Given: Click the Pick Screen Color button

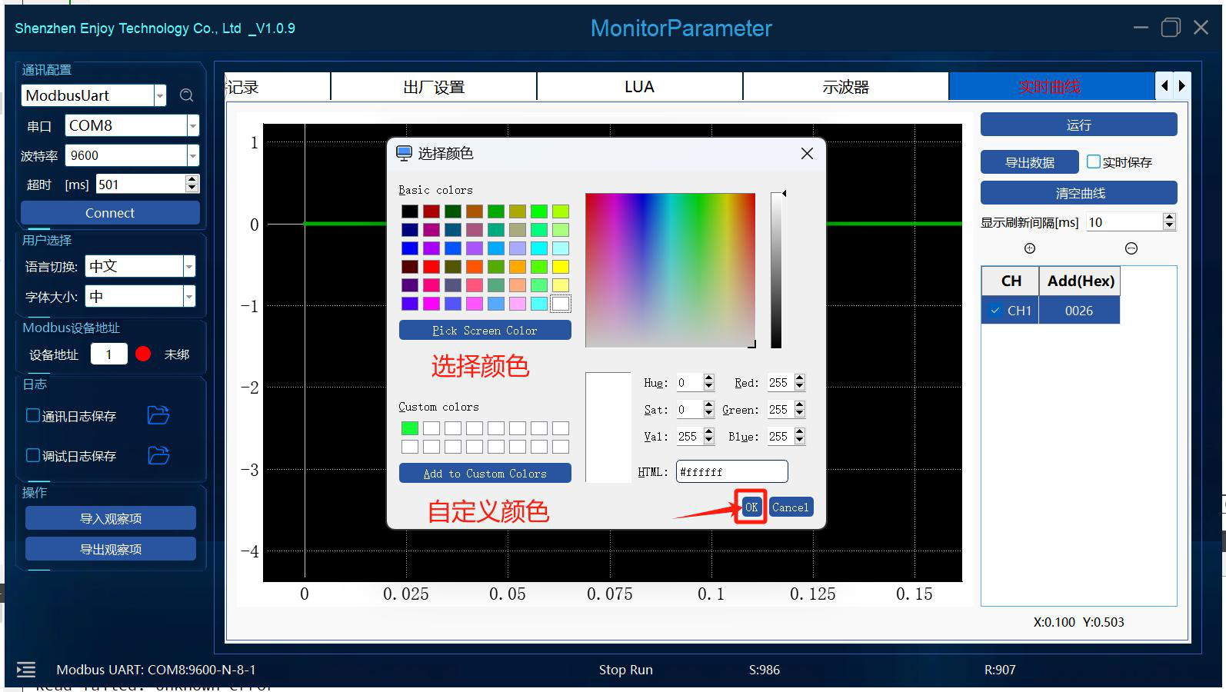Looking at the screenshot, I should click(x=485, y=330).
